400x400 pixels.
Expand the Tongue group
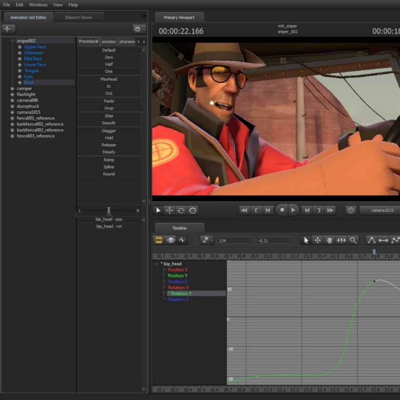pos(19,71)
